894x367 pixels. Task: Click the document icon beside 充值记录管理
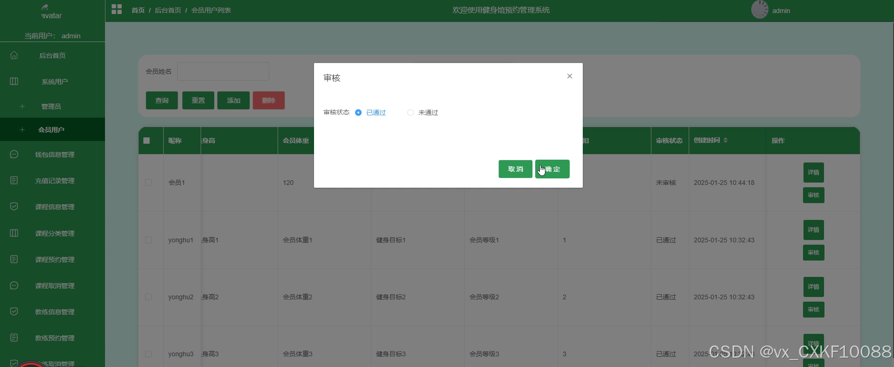(x=14, y=180)
